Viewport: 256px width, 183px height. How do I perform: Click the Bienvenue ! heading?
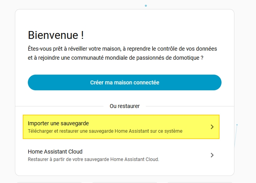[55, 35]
